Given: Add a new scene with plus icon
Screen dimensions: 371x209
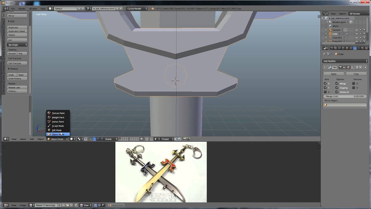Looking at the screenshot, I should coord(117,9).
